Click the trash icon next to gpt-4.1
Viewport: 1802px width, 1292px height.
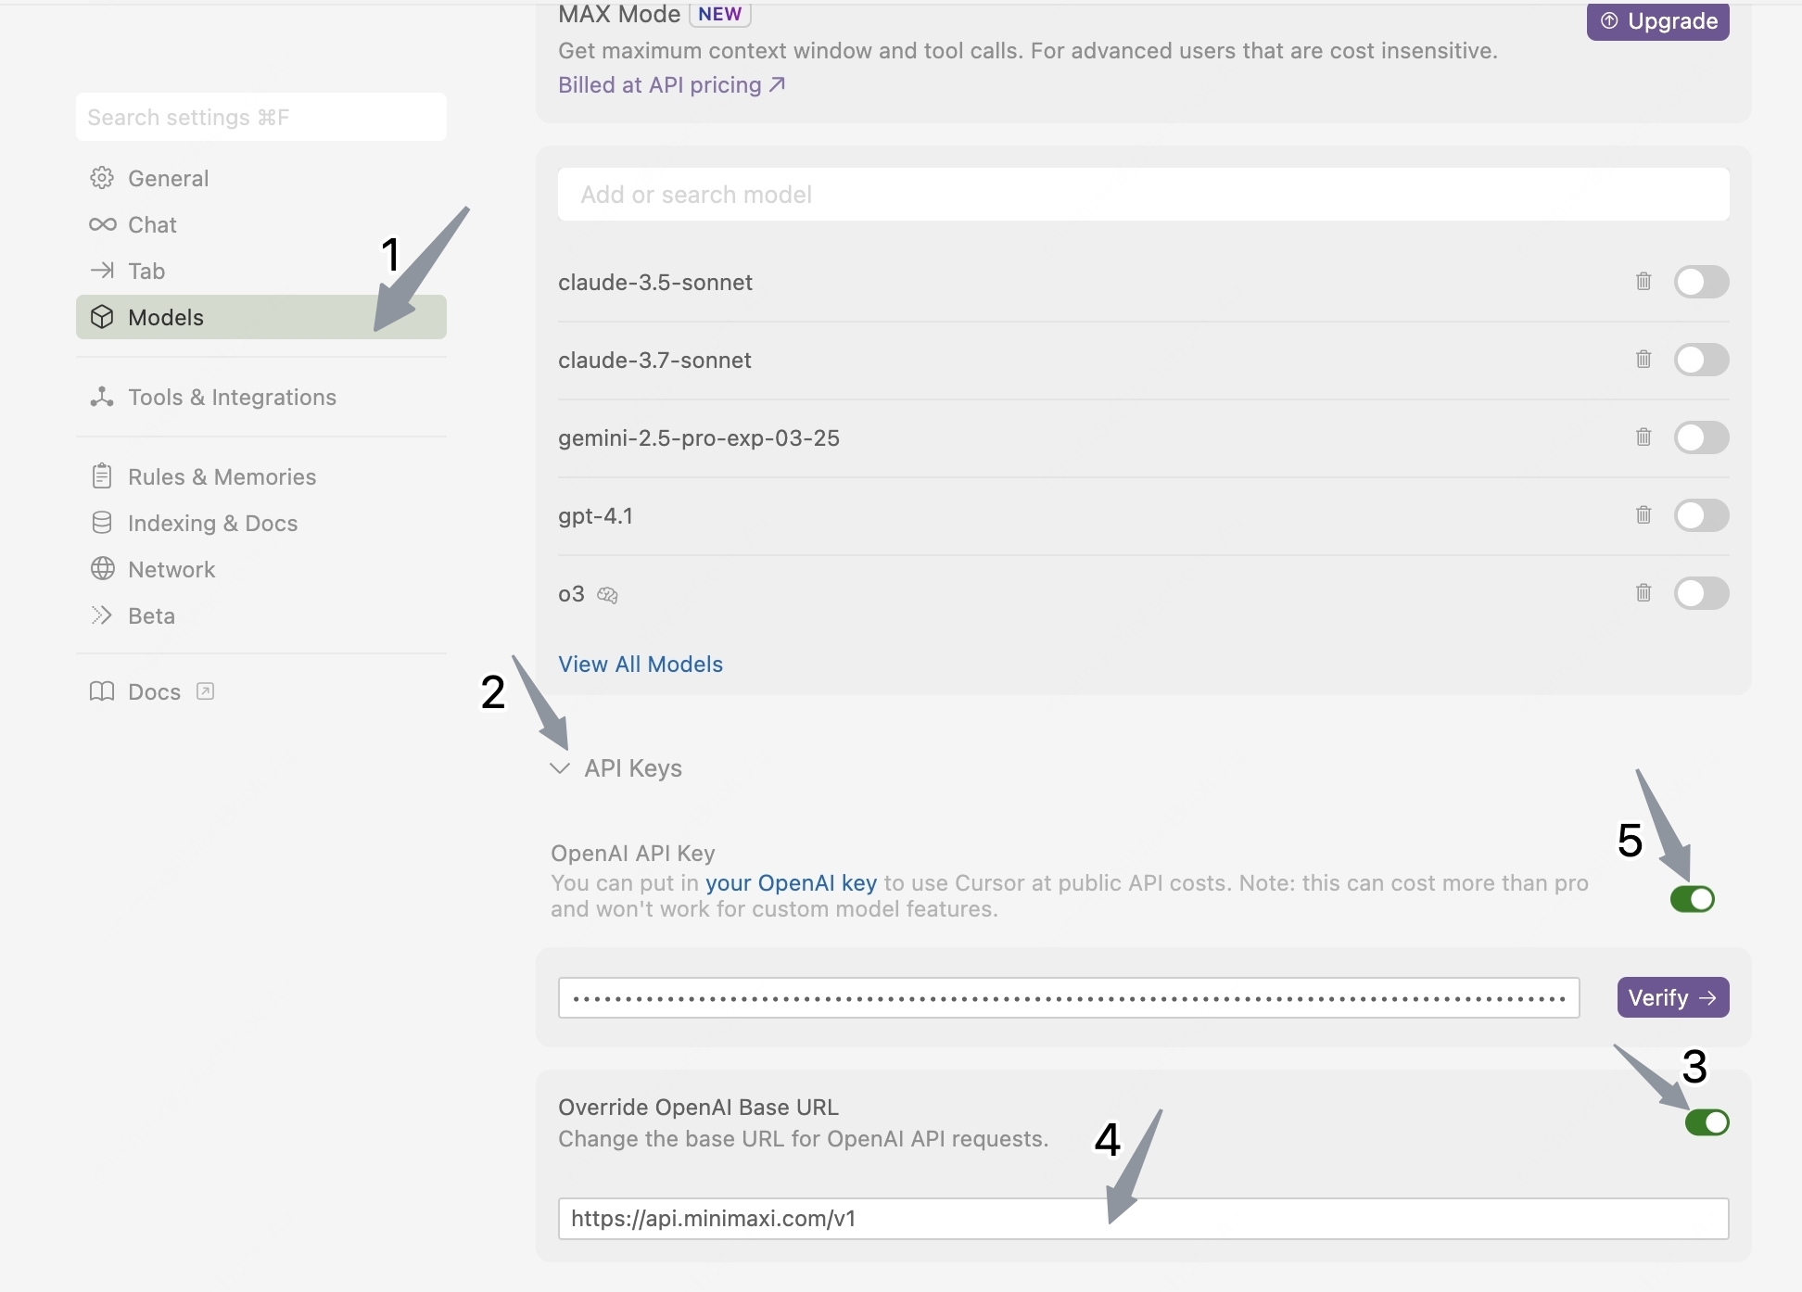pos(1643,514)
